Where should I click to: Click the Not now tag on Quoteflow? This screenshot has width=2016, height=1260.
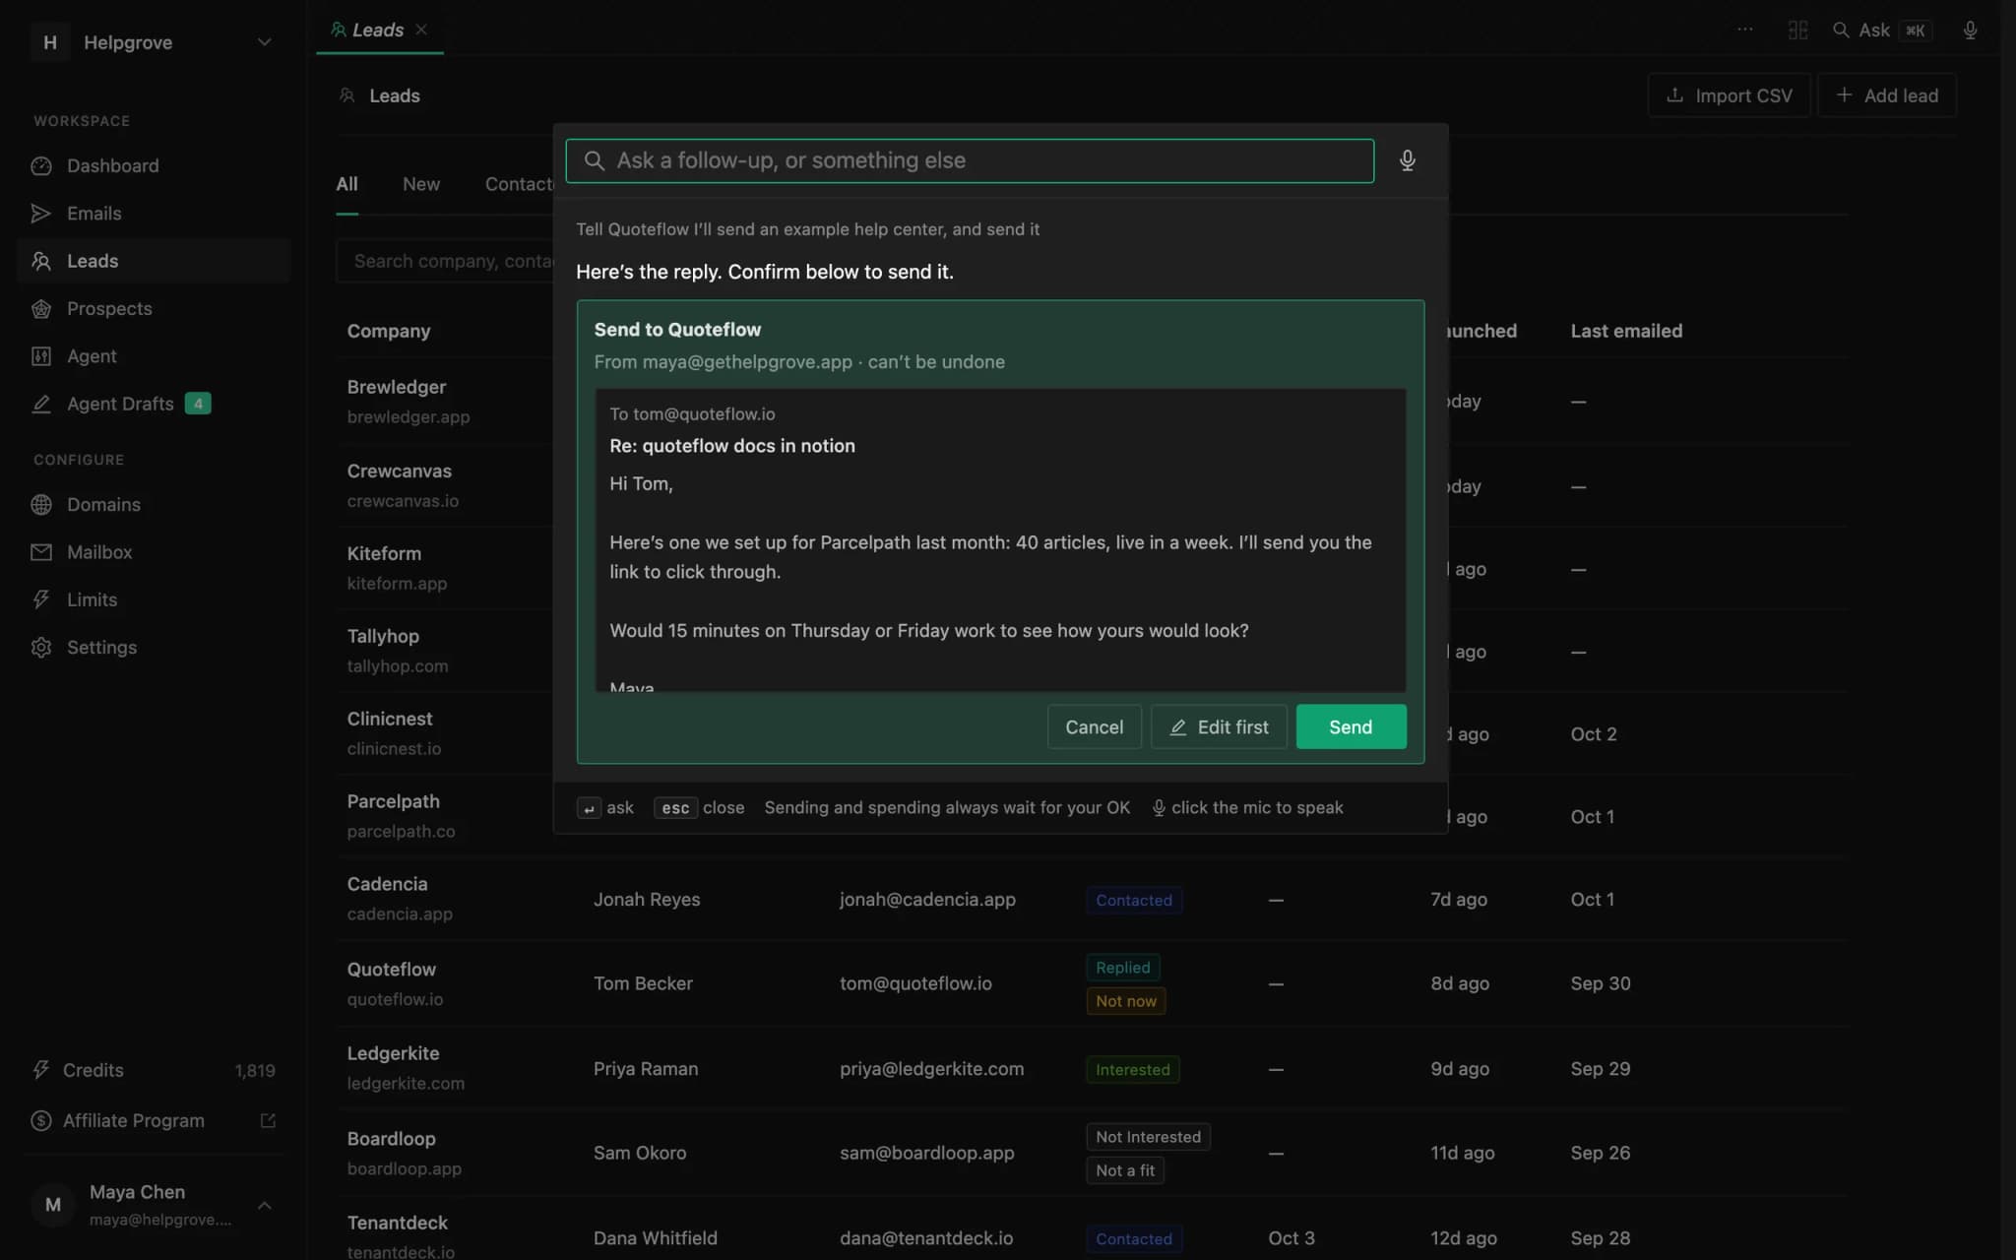pyautogui.click(x=1126, y=1001)
